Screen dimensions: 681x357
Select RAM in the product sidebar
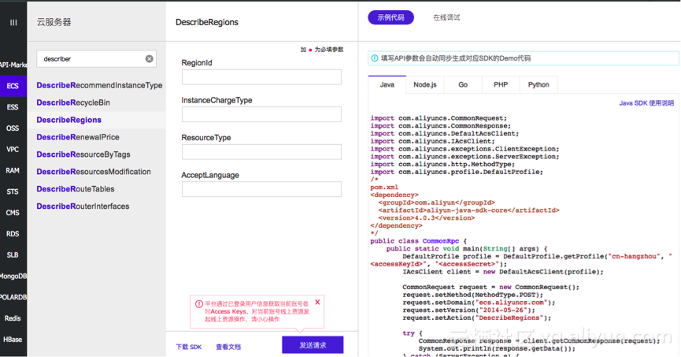pos(13,170)
